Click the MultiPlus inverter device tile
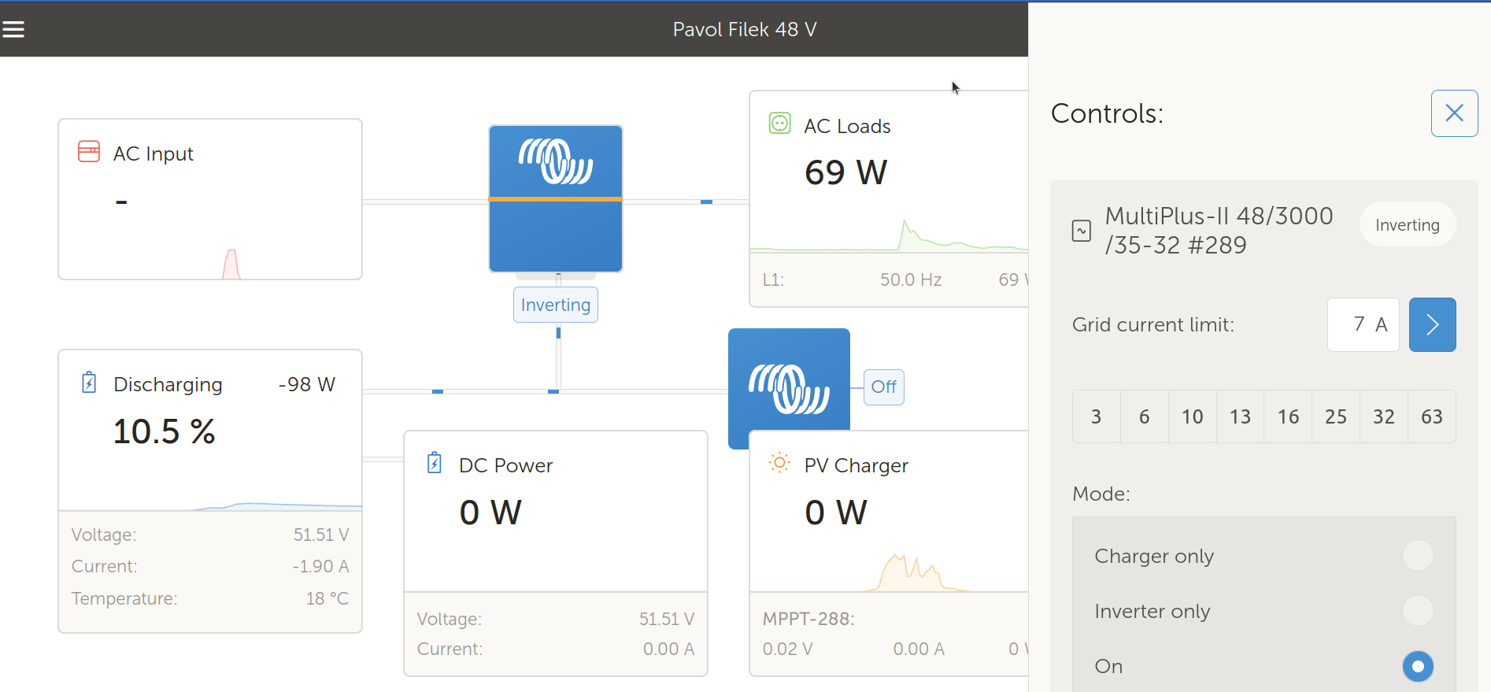The width and height of the screenshot is (1491, 692). (x=556, y=198)
